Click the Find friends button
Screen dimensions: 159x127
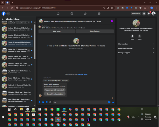[x=136, y=14]
